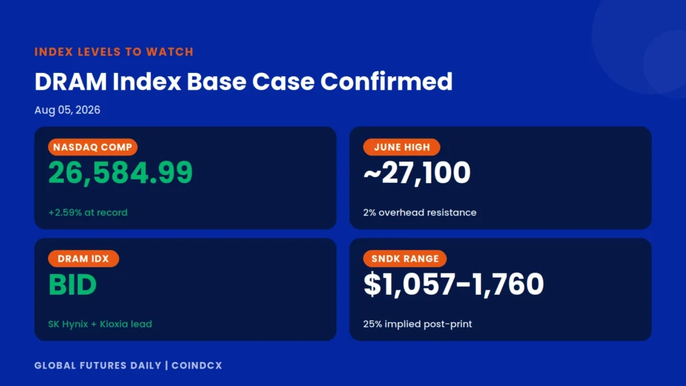Click the Aug 05, 2026 date
Image resolution: width=686 pixels, height=386 pixels.
click(68, 110)
